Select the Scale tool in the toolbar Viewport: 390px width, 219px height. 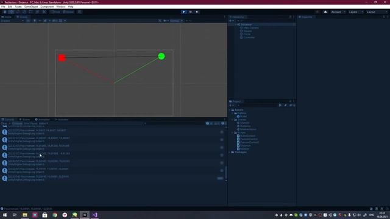(x=24, y=12)
